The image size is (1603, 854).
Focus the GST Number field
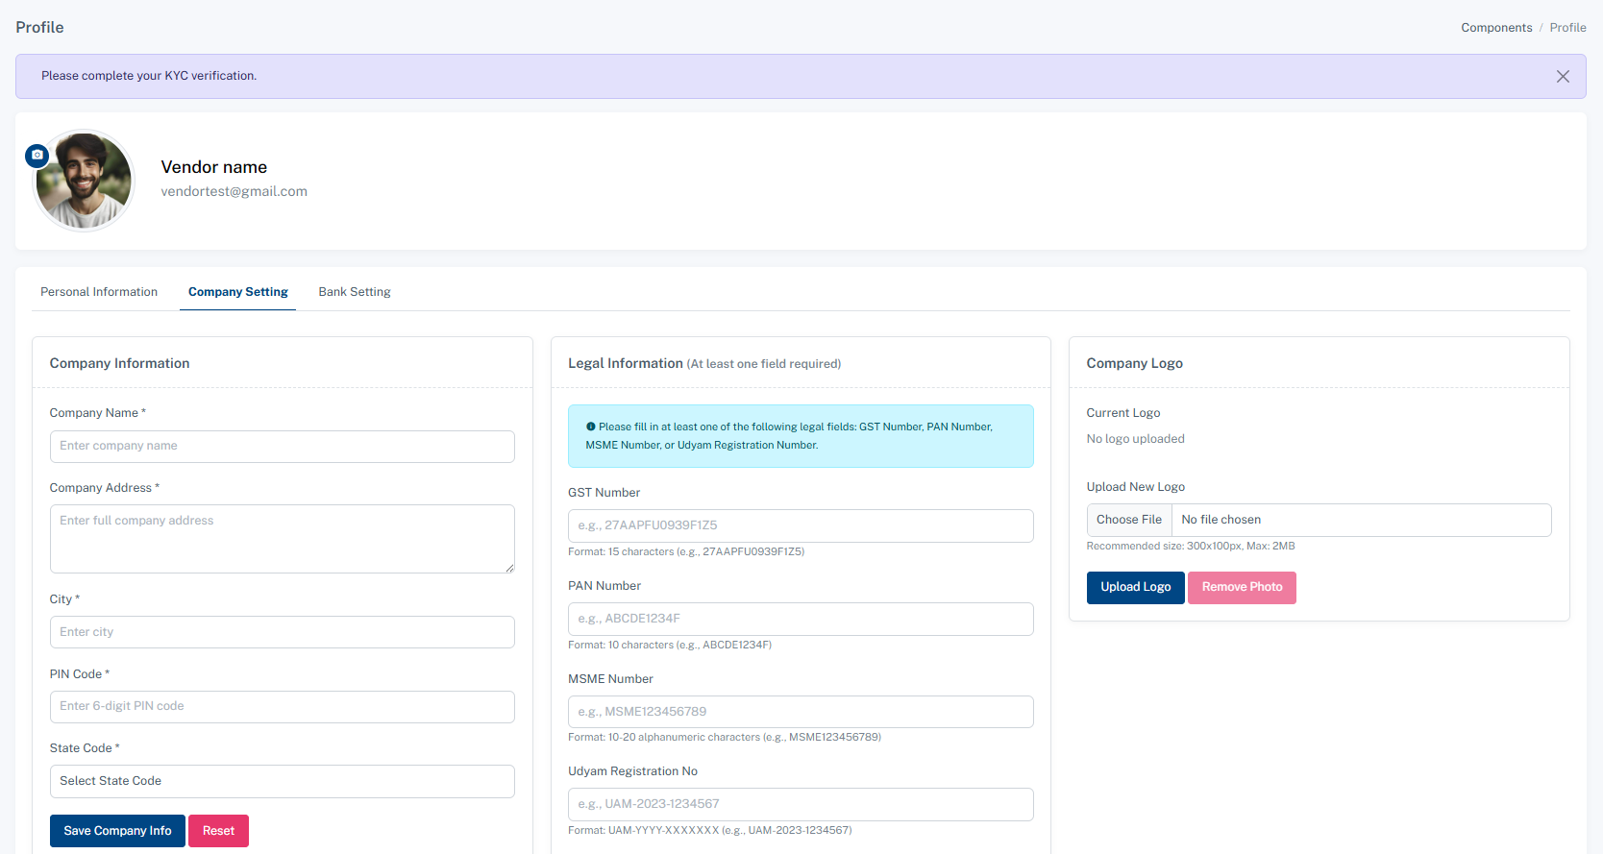(x=800, y=525)
